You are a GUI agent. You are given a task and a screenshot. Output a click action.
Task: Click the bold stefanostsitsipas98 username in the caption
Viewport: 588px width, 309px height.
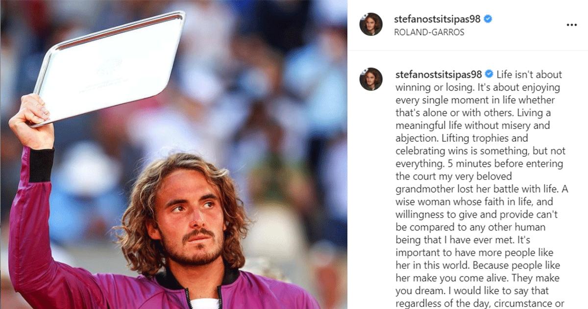[x=439, y=75]
